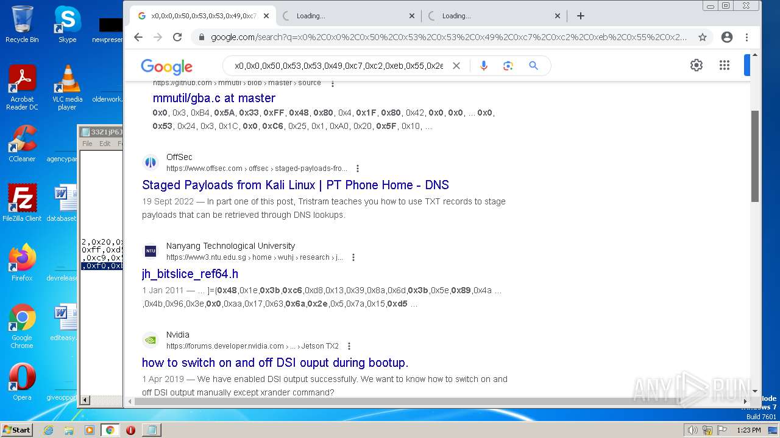Click the Google logo
780x438 pixels.
(166, 66)
